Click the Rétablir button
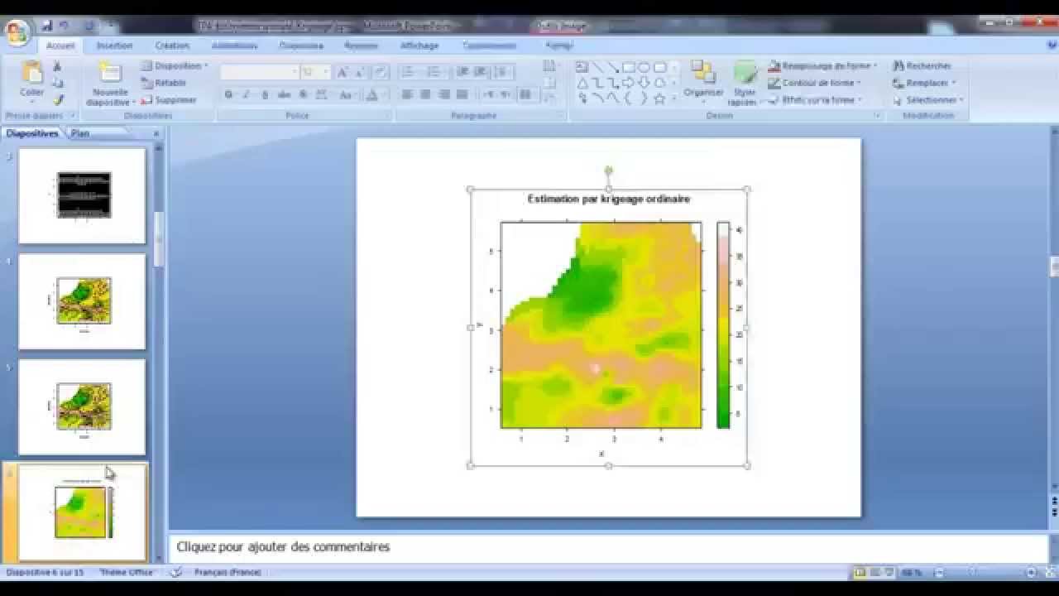 click(x=163, y=83)
